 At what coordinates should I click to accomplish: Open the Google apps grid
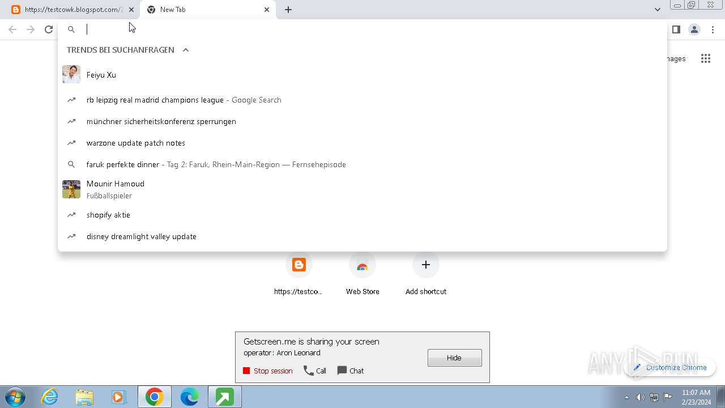pyautogui.click(x=705, y=58)
